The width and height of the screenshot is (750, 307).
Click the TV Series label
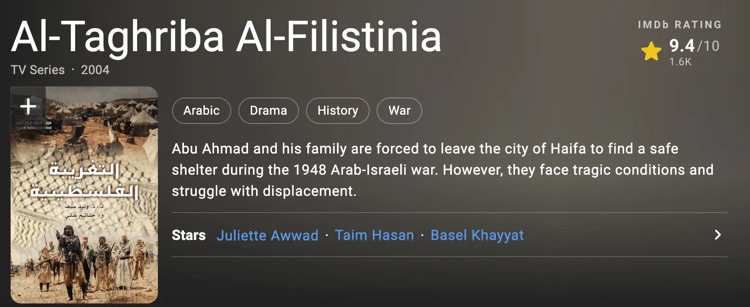click(38, 70)
